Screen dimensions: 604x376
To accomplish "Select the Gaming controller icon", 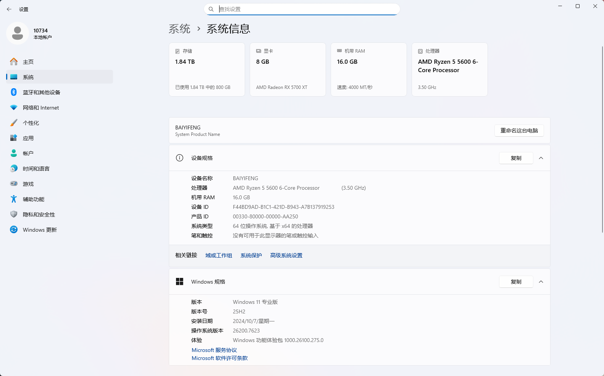I will pyautogui.click(x=14, y=184).
